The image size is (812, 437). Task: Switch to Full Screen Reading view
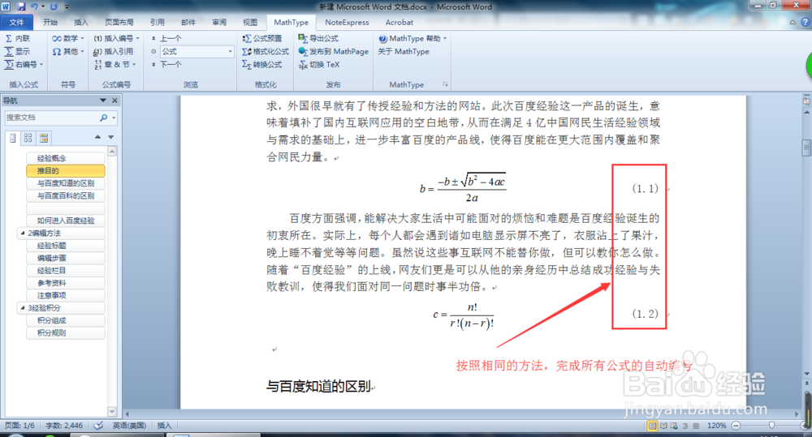(663, 426)
